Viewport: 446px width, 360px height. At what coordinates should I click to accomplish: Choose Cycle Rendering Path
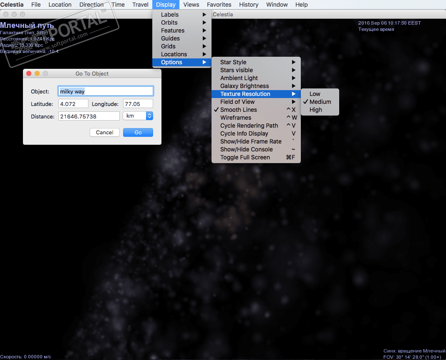pyautogui.click(x=256, y=126)
